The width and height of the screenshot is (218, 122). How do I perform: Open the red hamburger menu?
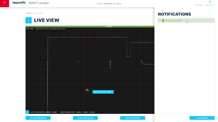coord(4,3)
